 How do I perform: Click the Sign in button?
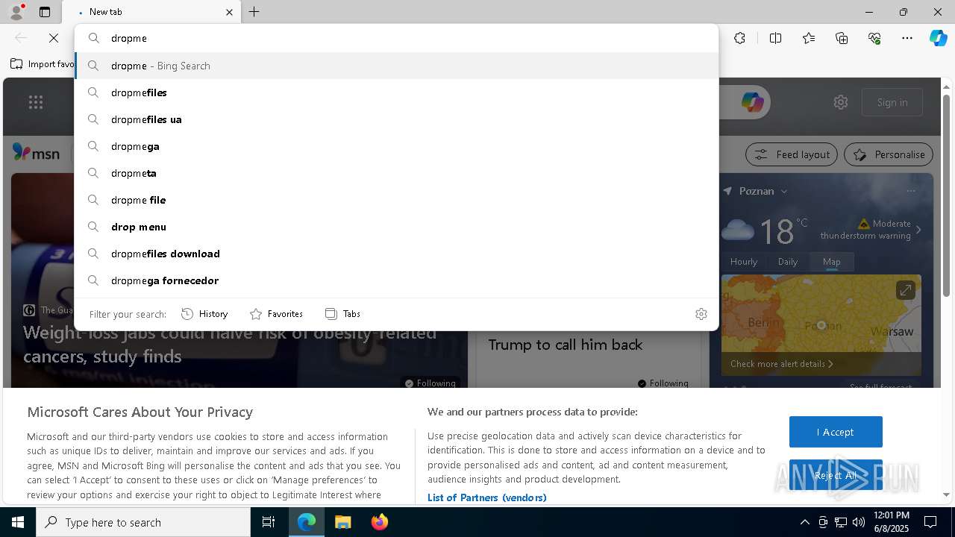[x=892, y=102]
